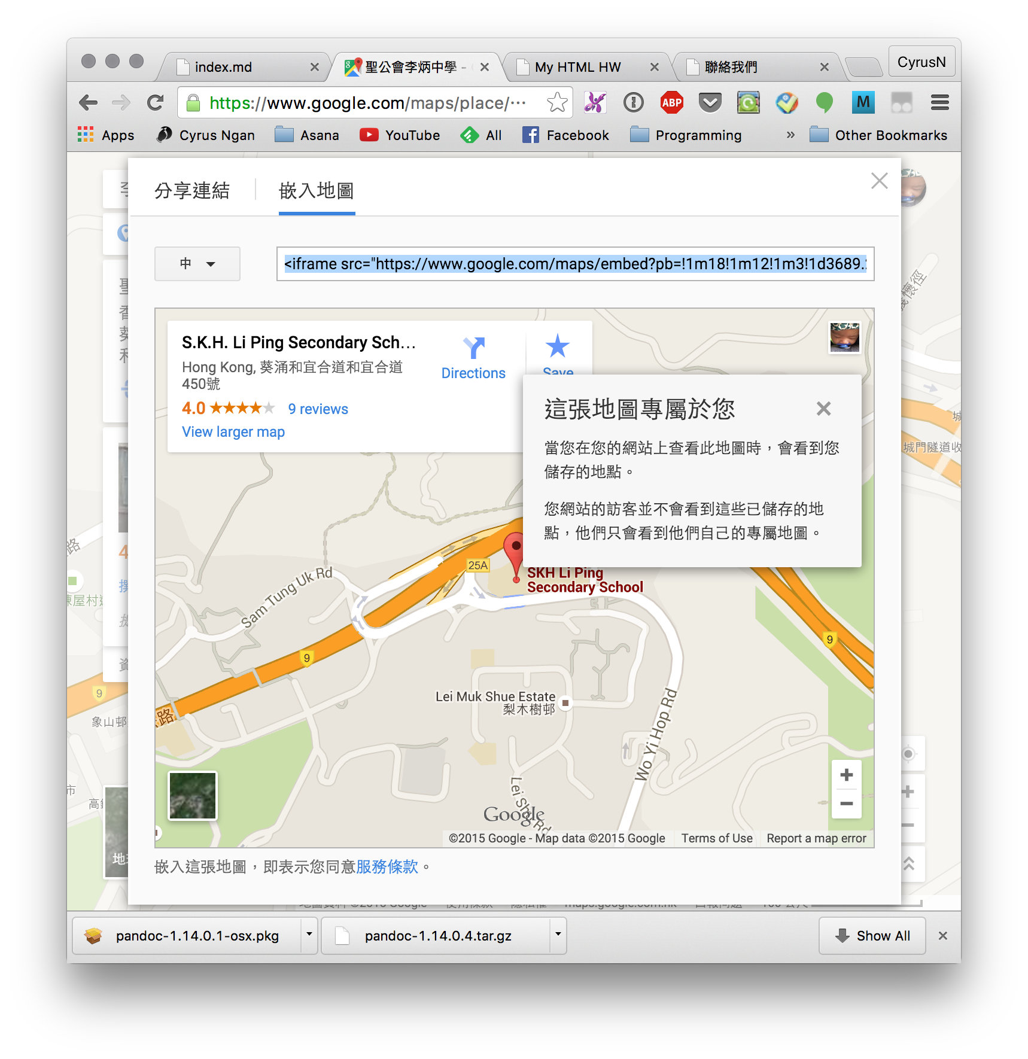
Task: Zoom in with the embedded map plus button
Action: point(846,775)
